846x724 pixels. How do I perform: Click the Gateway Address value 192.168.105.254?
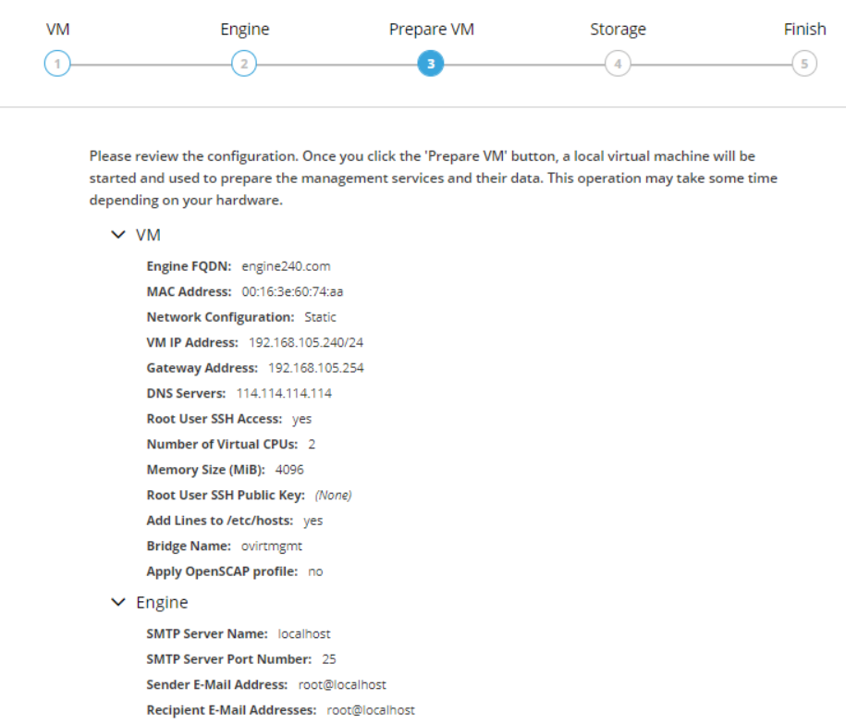(316, 368)
